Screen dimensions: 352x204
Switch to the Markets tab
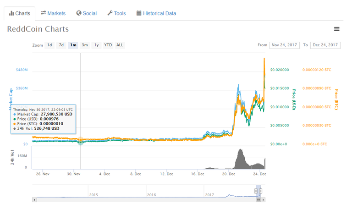tap(53, 13)
